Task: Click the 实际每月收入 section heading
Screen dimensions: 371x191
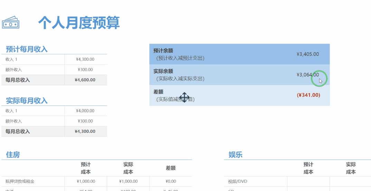Action: click(27, 101)
